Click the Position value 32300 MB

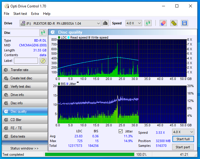pos(163,141)
